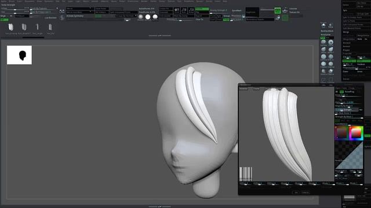Open the Document menu
Screen dimensions: 371x208
tap(30, 1)
